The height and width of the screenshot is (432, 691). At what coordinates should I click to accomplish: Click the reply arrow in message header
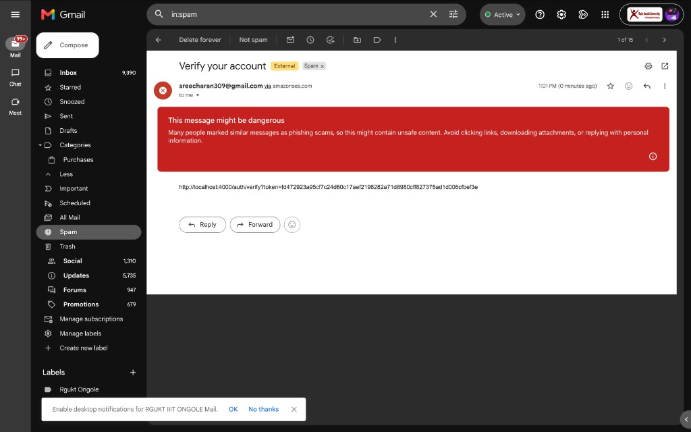[647, 86]
